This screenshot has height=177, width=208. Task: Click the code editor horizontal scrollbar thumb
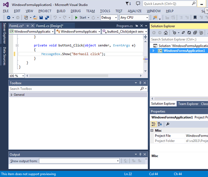(69, 76)
